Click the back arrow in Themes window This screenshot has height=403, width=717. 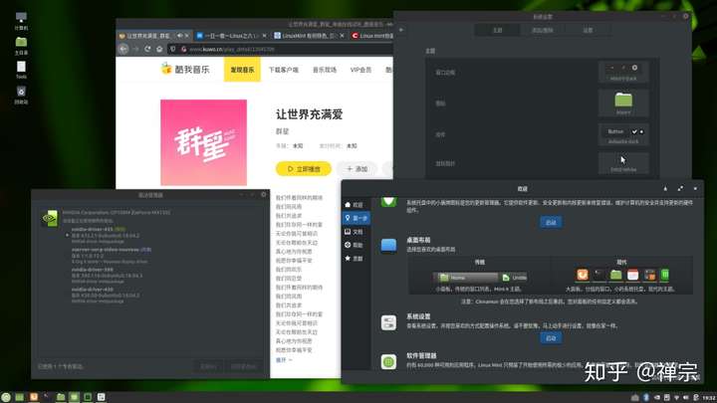(401, 30)
